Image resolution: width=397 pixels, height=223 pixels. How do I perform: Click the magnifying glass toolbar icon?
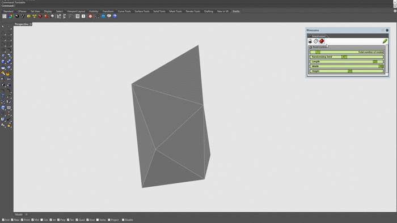[52, 16]
